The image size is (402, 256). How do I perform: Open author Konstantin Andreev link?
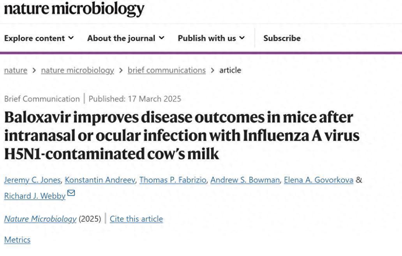[100, 180]
